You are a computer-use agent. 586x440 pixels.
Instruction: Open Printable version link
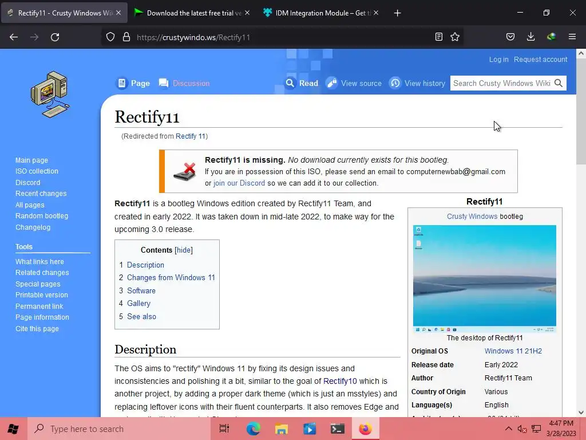42,295
